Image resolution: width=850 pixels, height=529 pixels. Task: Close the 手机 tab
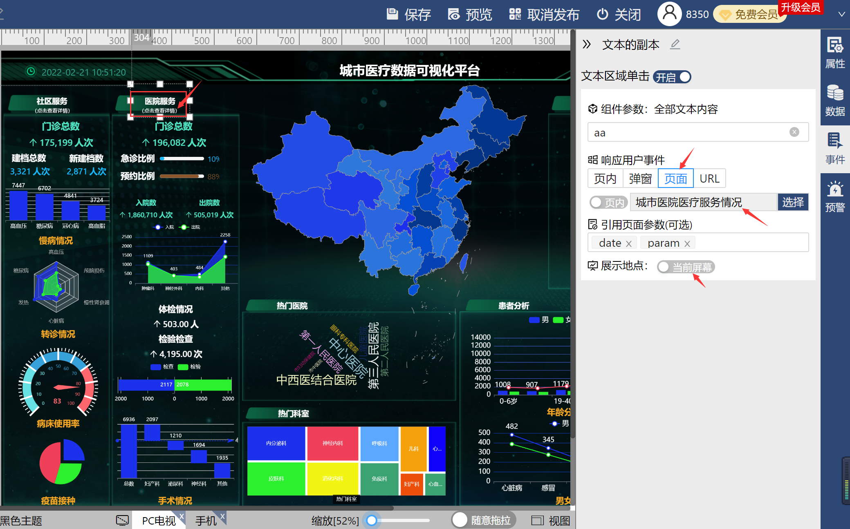click(x=222, y=516)
